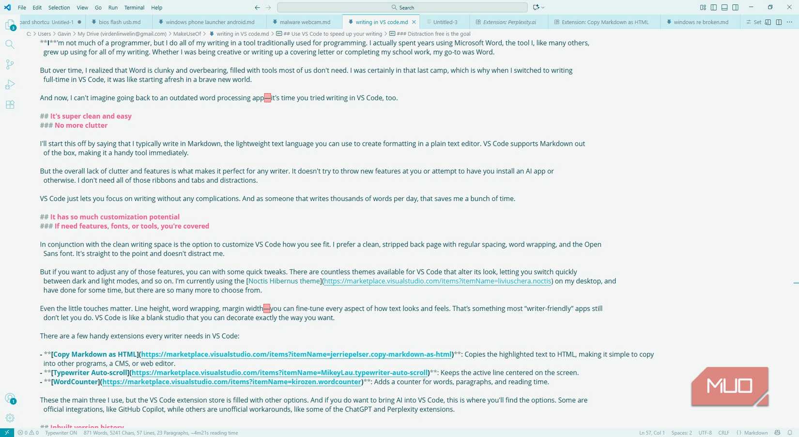Screen dimensions: 799x437
Task: Click the Copy Markdown as HTML marketplace link
Action: pyautogui.click(x=296, y=354)
